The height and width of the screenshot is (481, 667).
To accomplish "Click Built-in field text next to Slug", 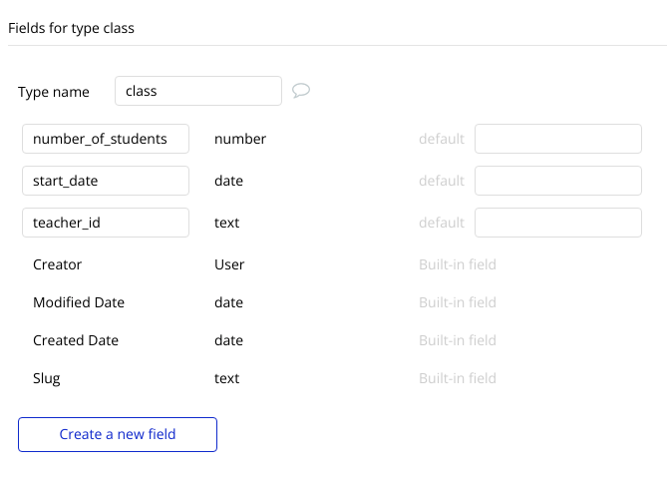I will tap(458, 378).
